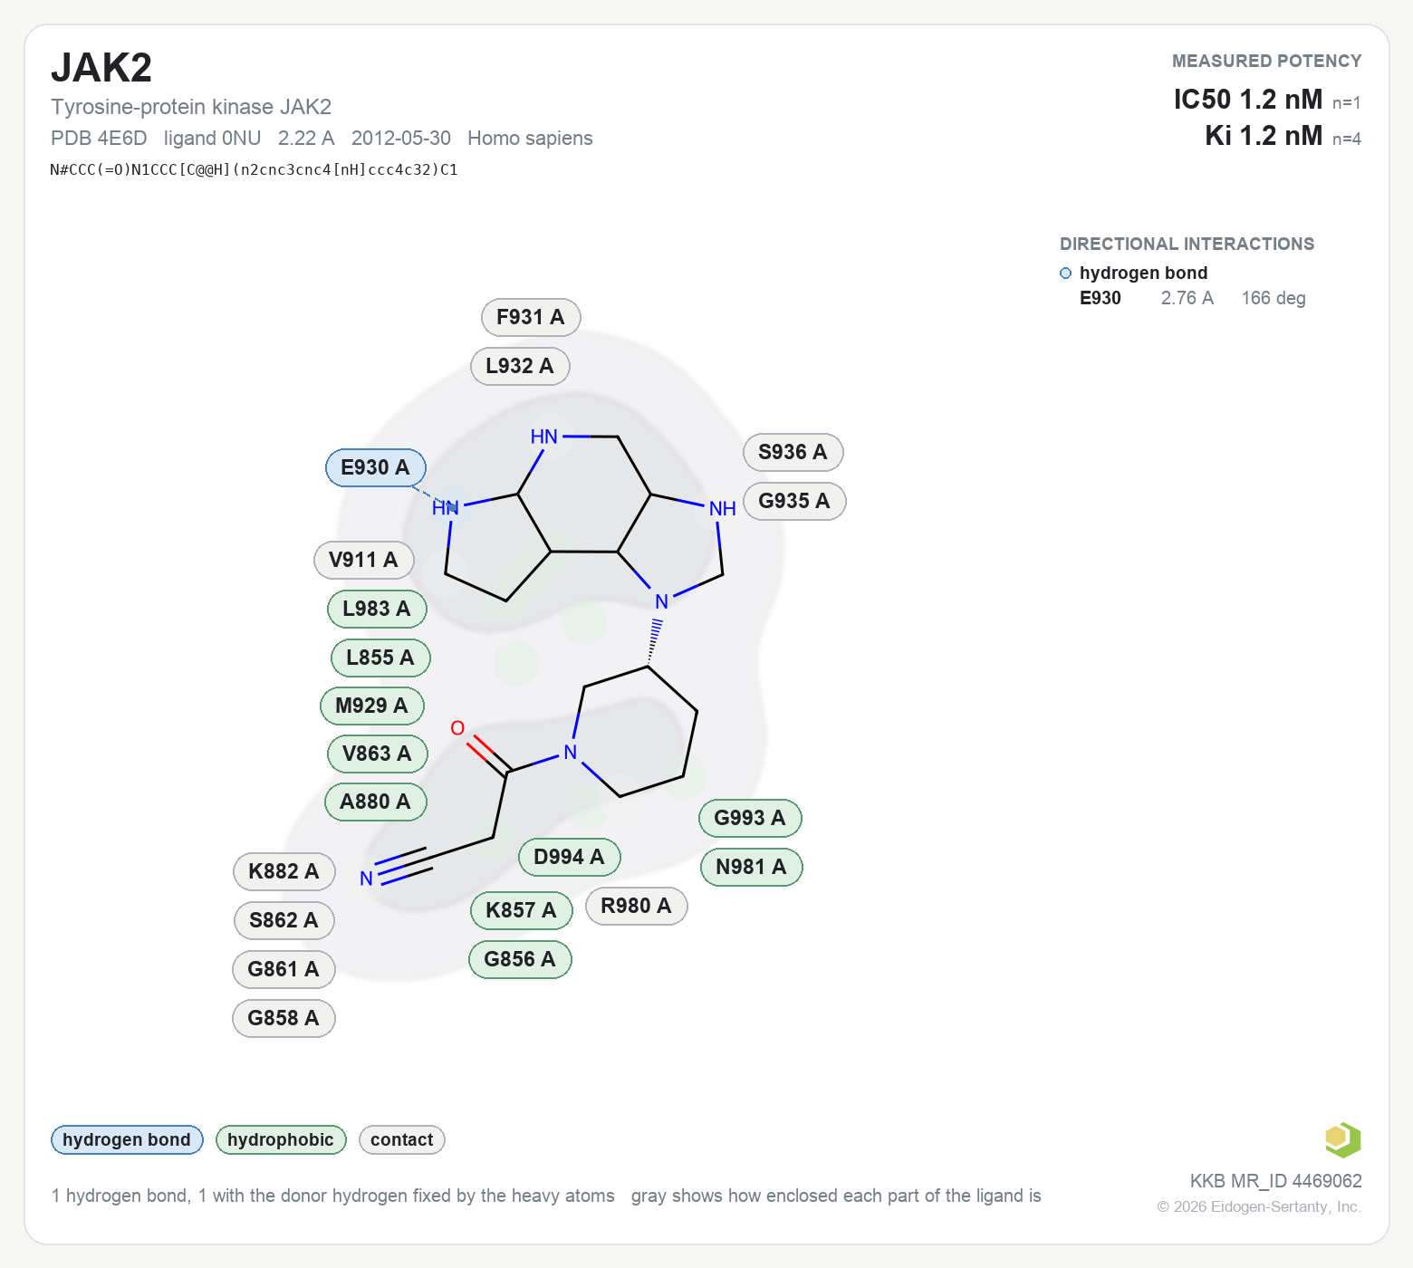Image resolution: width=1413 pixels, height=1268 pixels.
Task: Click the G993 A residue tag
Action: pos(750,818)
